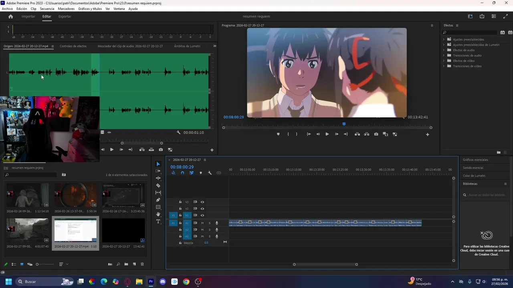Solo audio track A2

click(209, 230)
